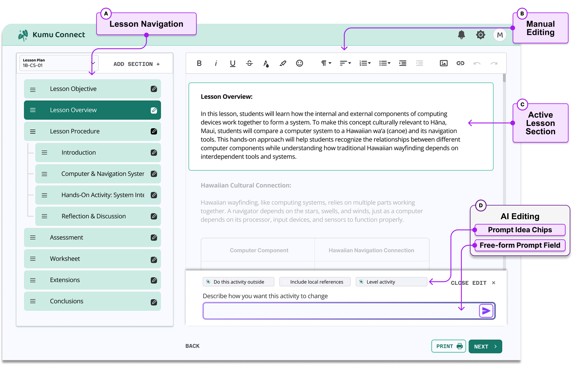Click edit icon for Assessment
The width and height of the screenshot is (581, 365).
(154, 238)
